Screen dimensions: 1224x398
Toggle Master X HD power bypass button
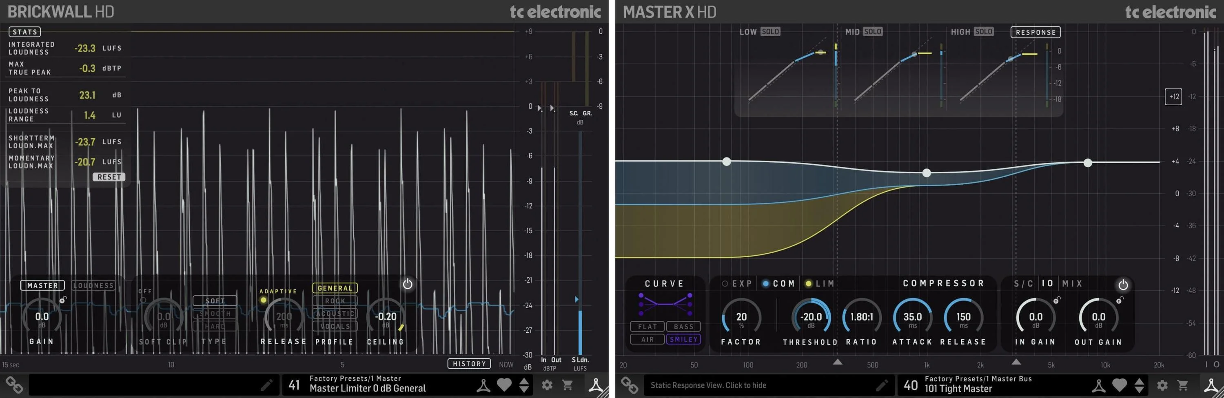click(1123, 285)
